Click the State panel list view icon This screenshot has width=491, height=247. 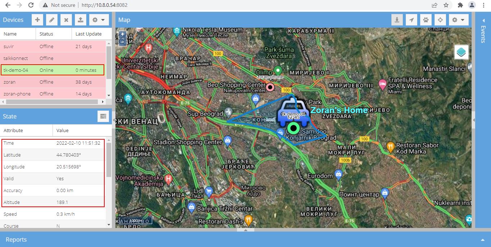(x=103, y=116)
